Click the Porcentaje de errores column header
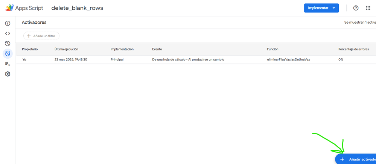This screenshot has height=164, width=376. (354, 49)
